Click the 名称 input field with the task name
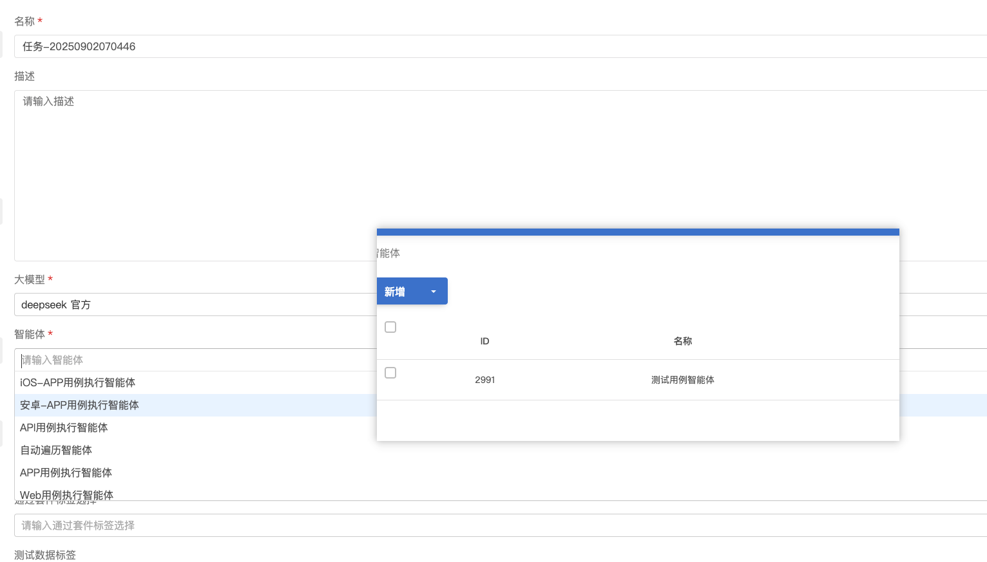987x562 pixels. [x=501, y=46]
